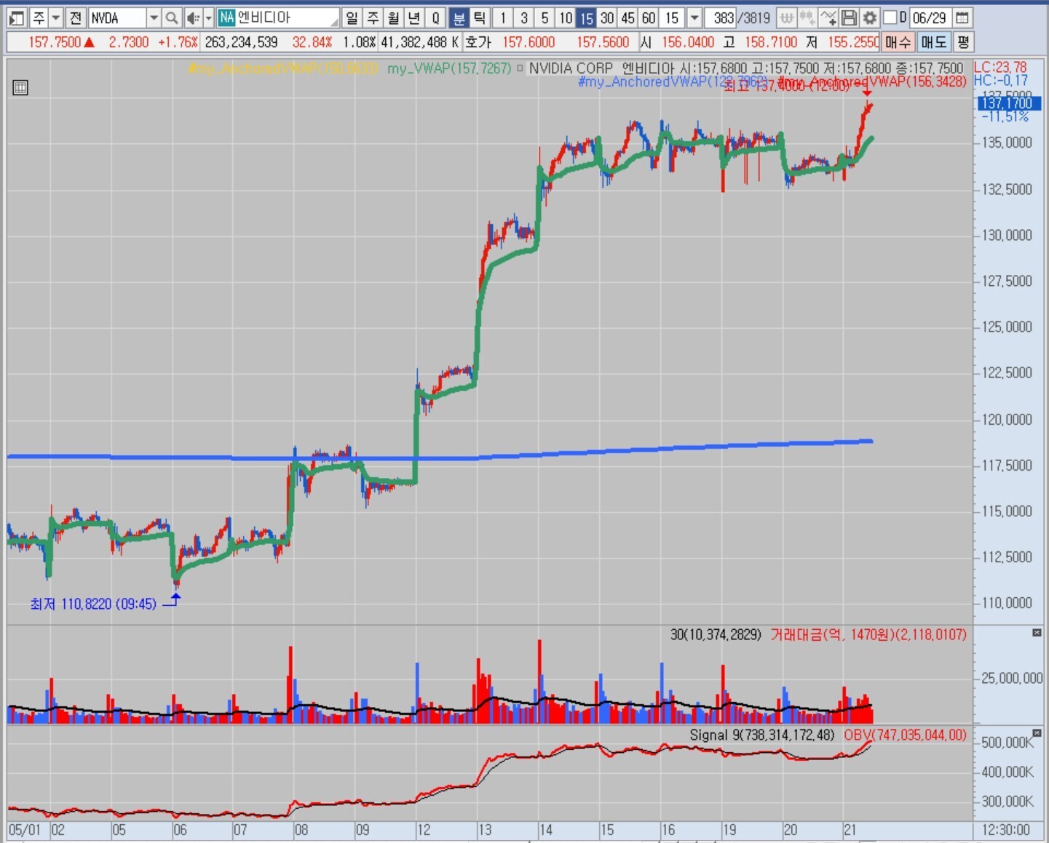The width and height of the screenshot is (1049, 843).
Task: Select the 5-minute interval
Action: [545, 17]
